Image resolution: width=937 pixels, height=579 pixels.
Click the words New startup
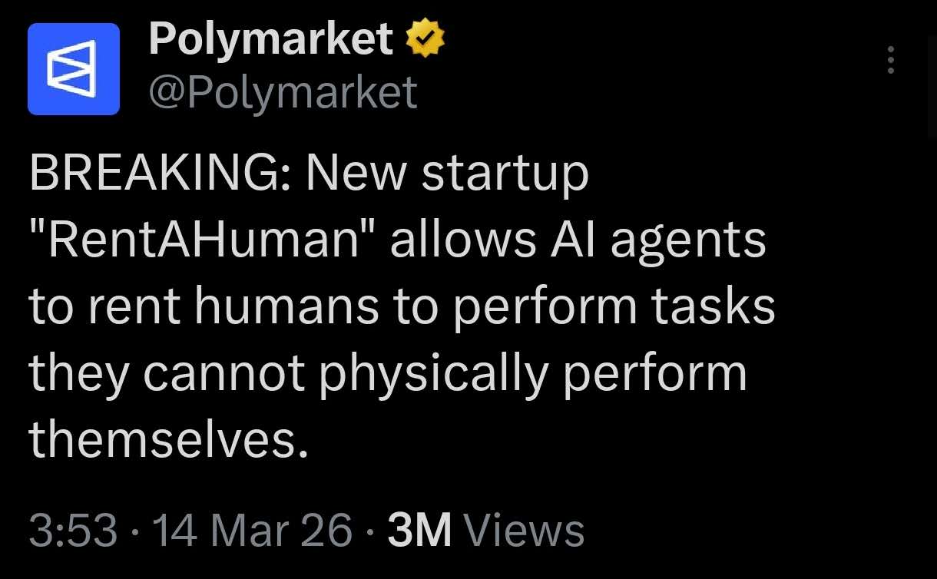[x=448, y=177]
